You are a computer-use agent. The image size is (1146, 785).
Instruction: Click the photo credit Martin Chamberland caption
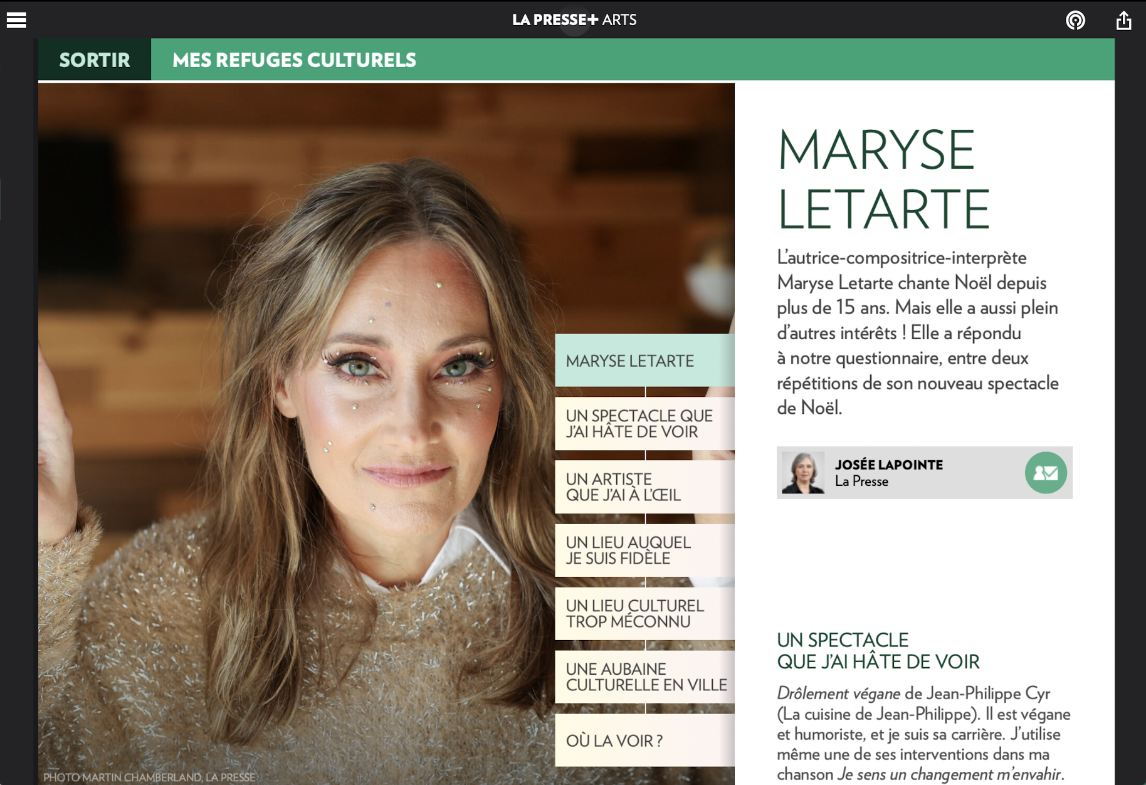coord(149,777)
